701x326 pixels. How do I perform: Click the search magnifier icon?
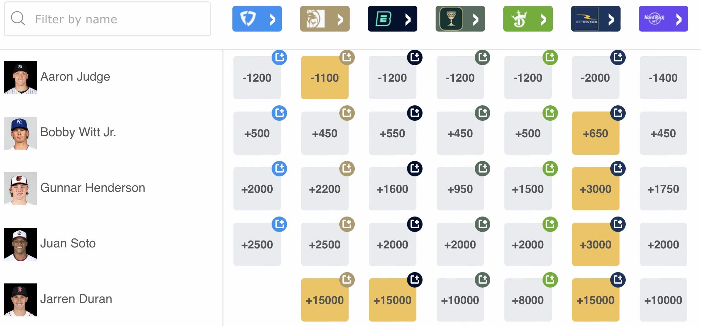coord(18,19)
